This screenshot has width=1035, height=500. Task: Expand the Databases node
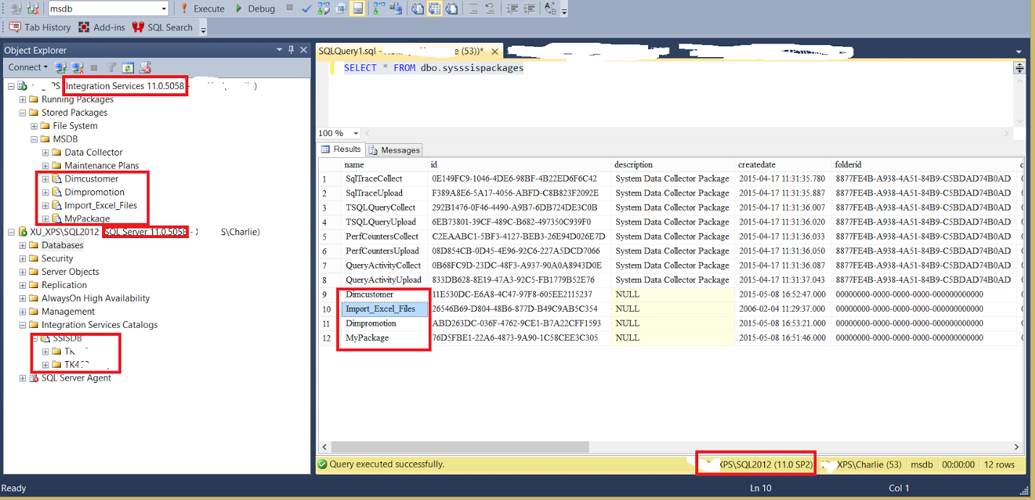[22, 245]
